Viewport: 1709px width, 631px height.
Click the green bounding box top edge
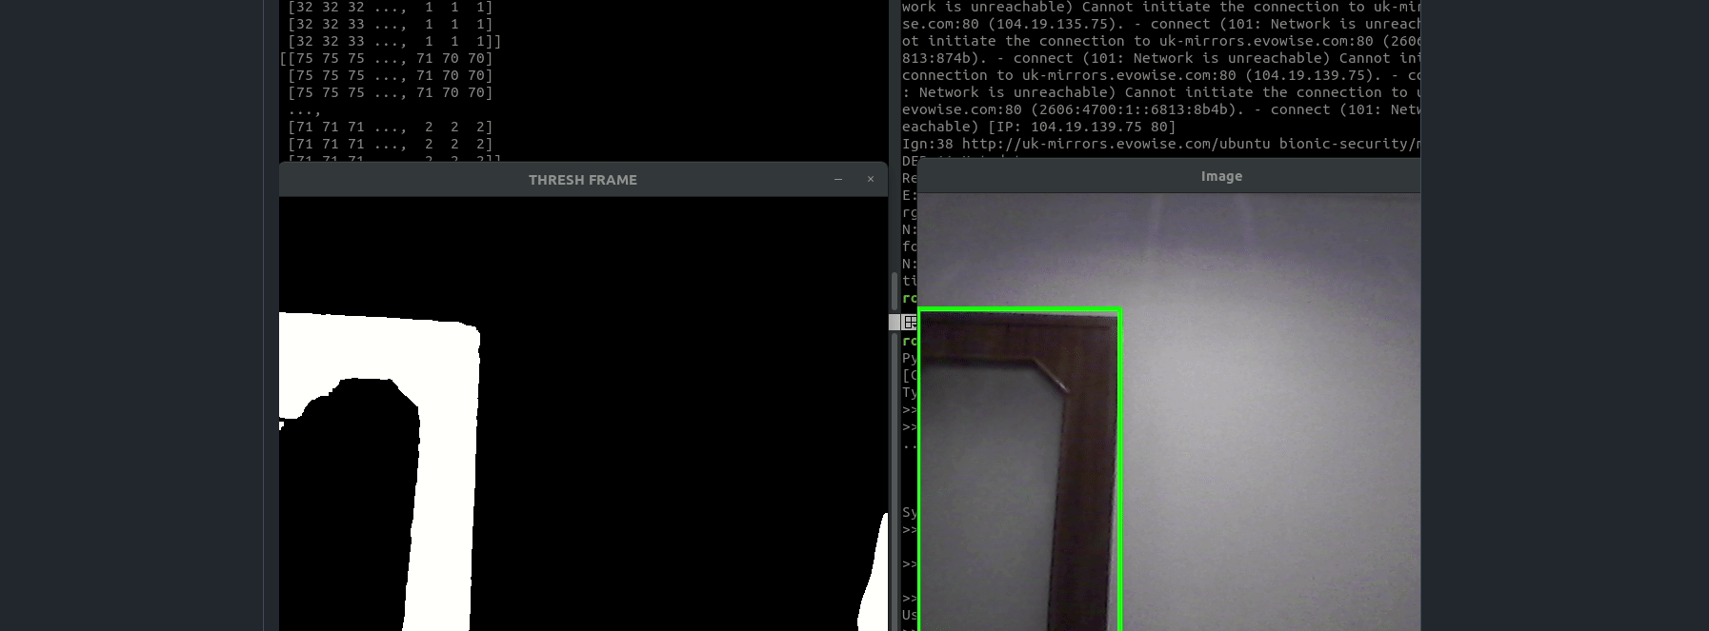[x=1019, y=309]
